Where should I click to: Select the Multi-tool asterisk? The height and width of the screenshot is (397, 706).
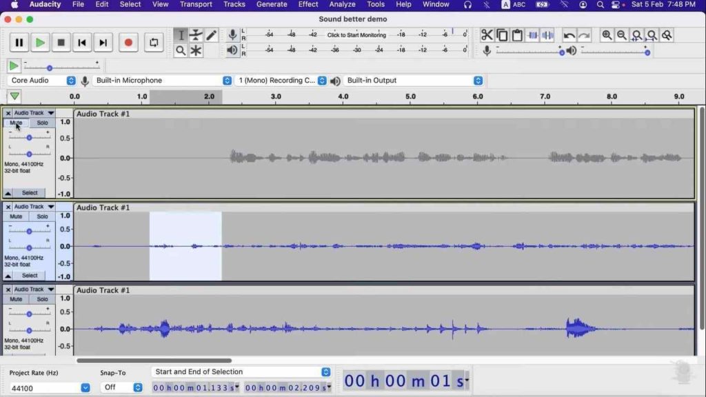196,50
